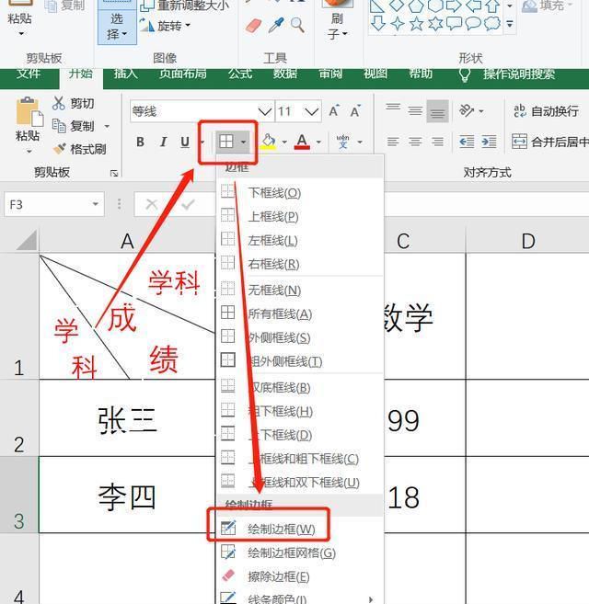Pick the down arrow shape in Paint
The image size is (589, 604).
378,23
